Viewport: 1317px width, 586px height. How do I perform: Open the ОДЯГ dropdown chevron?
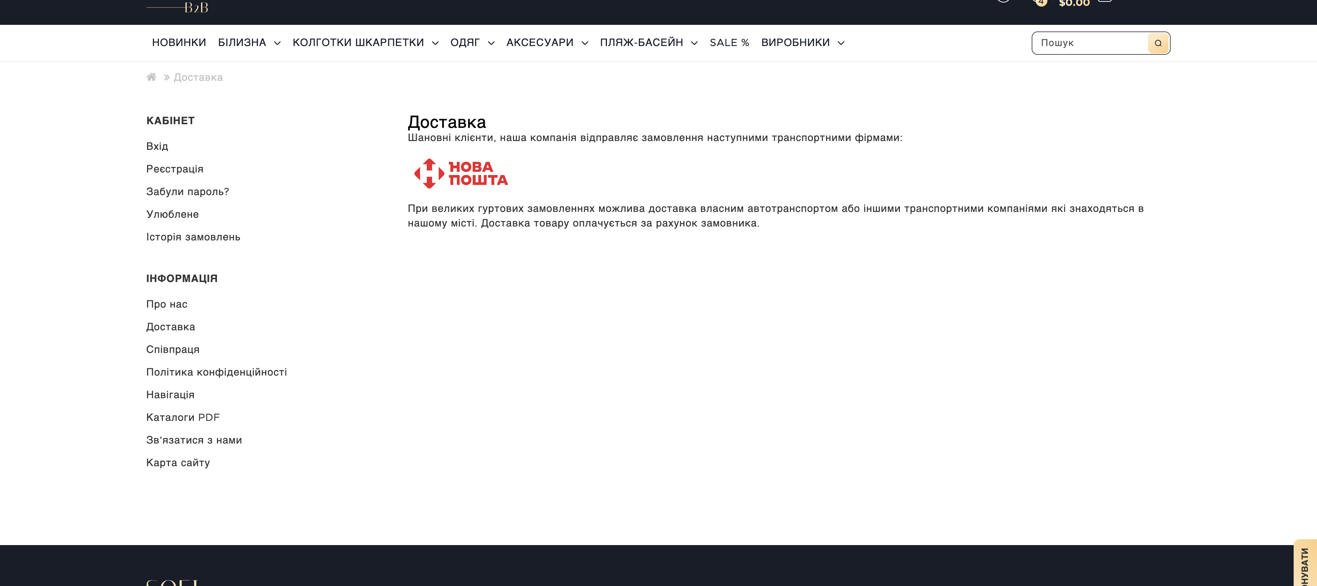tap(491, 43)
